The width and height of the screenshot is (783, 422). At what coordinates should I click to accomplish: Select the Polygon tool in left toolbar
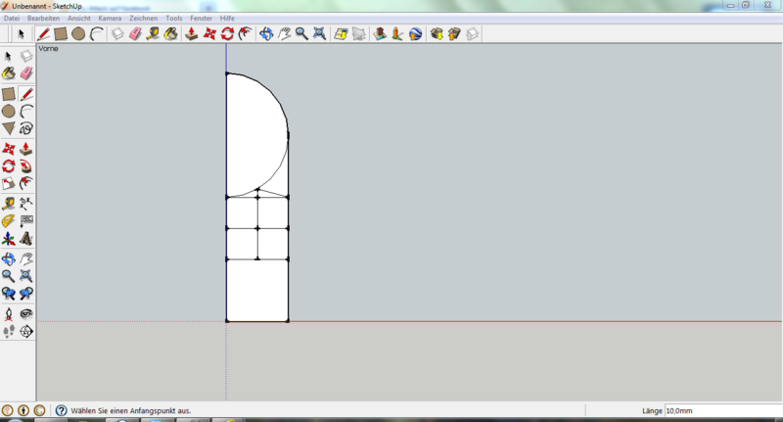click(9, 128)
